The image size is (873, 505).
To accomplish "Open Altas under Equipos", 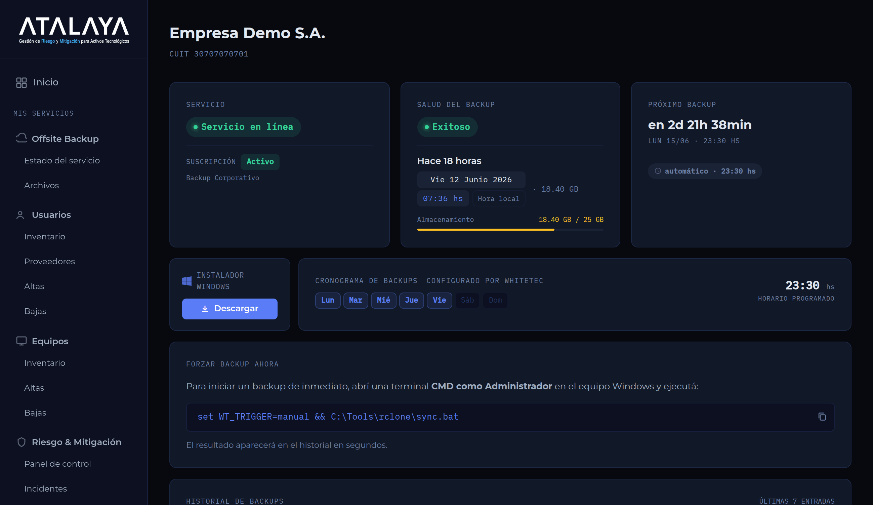I will 34,388.
